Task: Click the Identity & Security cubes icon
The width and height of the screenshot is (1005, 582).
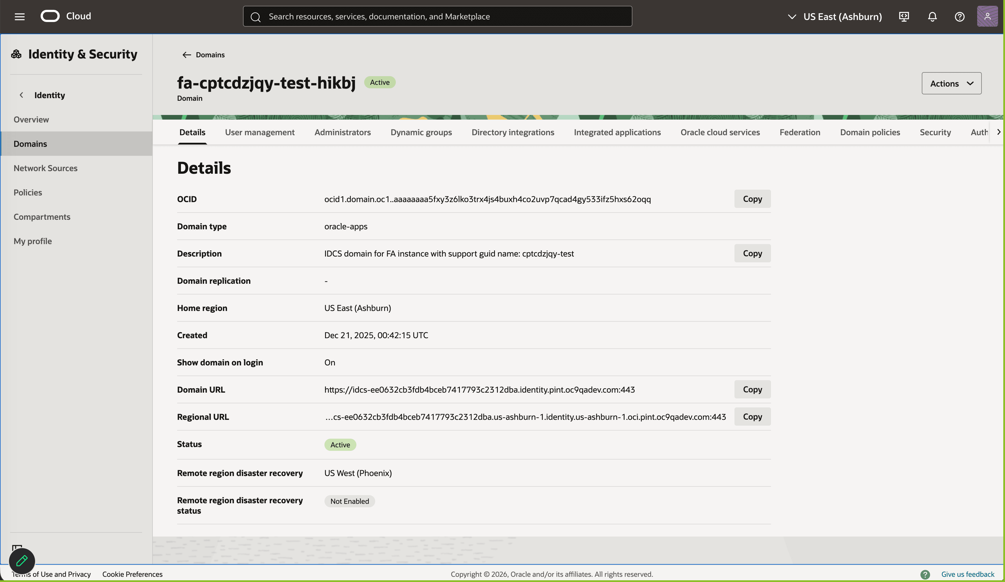Action: pyautogui.click(x=16, y=54)
